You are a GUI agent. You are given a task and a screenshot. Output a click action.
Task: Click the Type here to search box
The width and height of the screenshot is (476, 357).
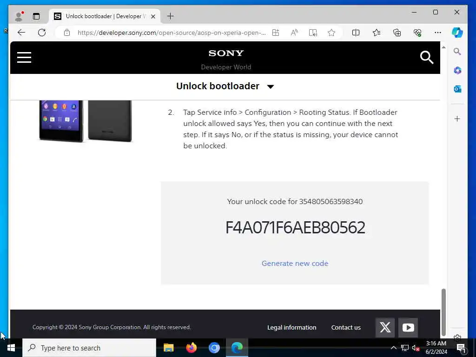[x=89, y=348]
